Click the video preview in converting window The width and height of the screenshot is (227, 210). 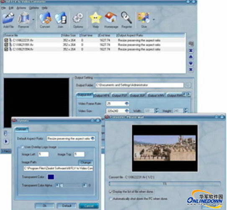coord(165,148)
